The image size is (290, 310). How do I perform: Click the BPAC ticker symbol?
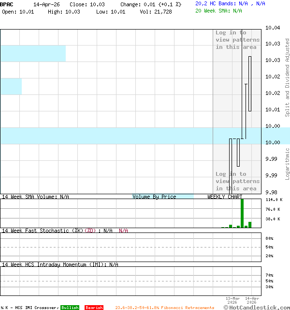coord(7,4)
